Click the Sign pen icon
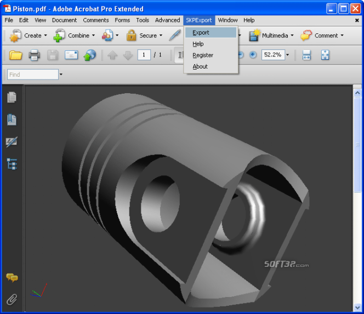Screen dimensions: 364x314 175,35
